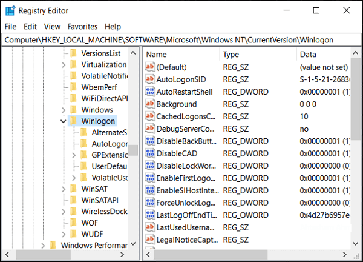Screen dimensions: 363x262
Task: Click the folder icon of VersionsList key
Action: (x=73, y=53)
